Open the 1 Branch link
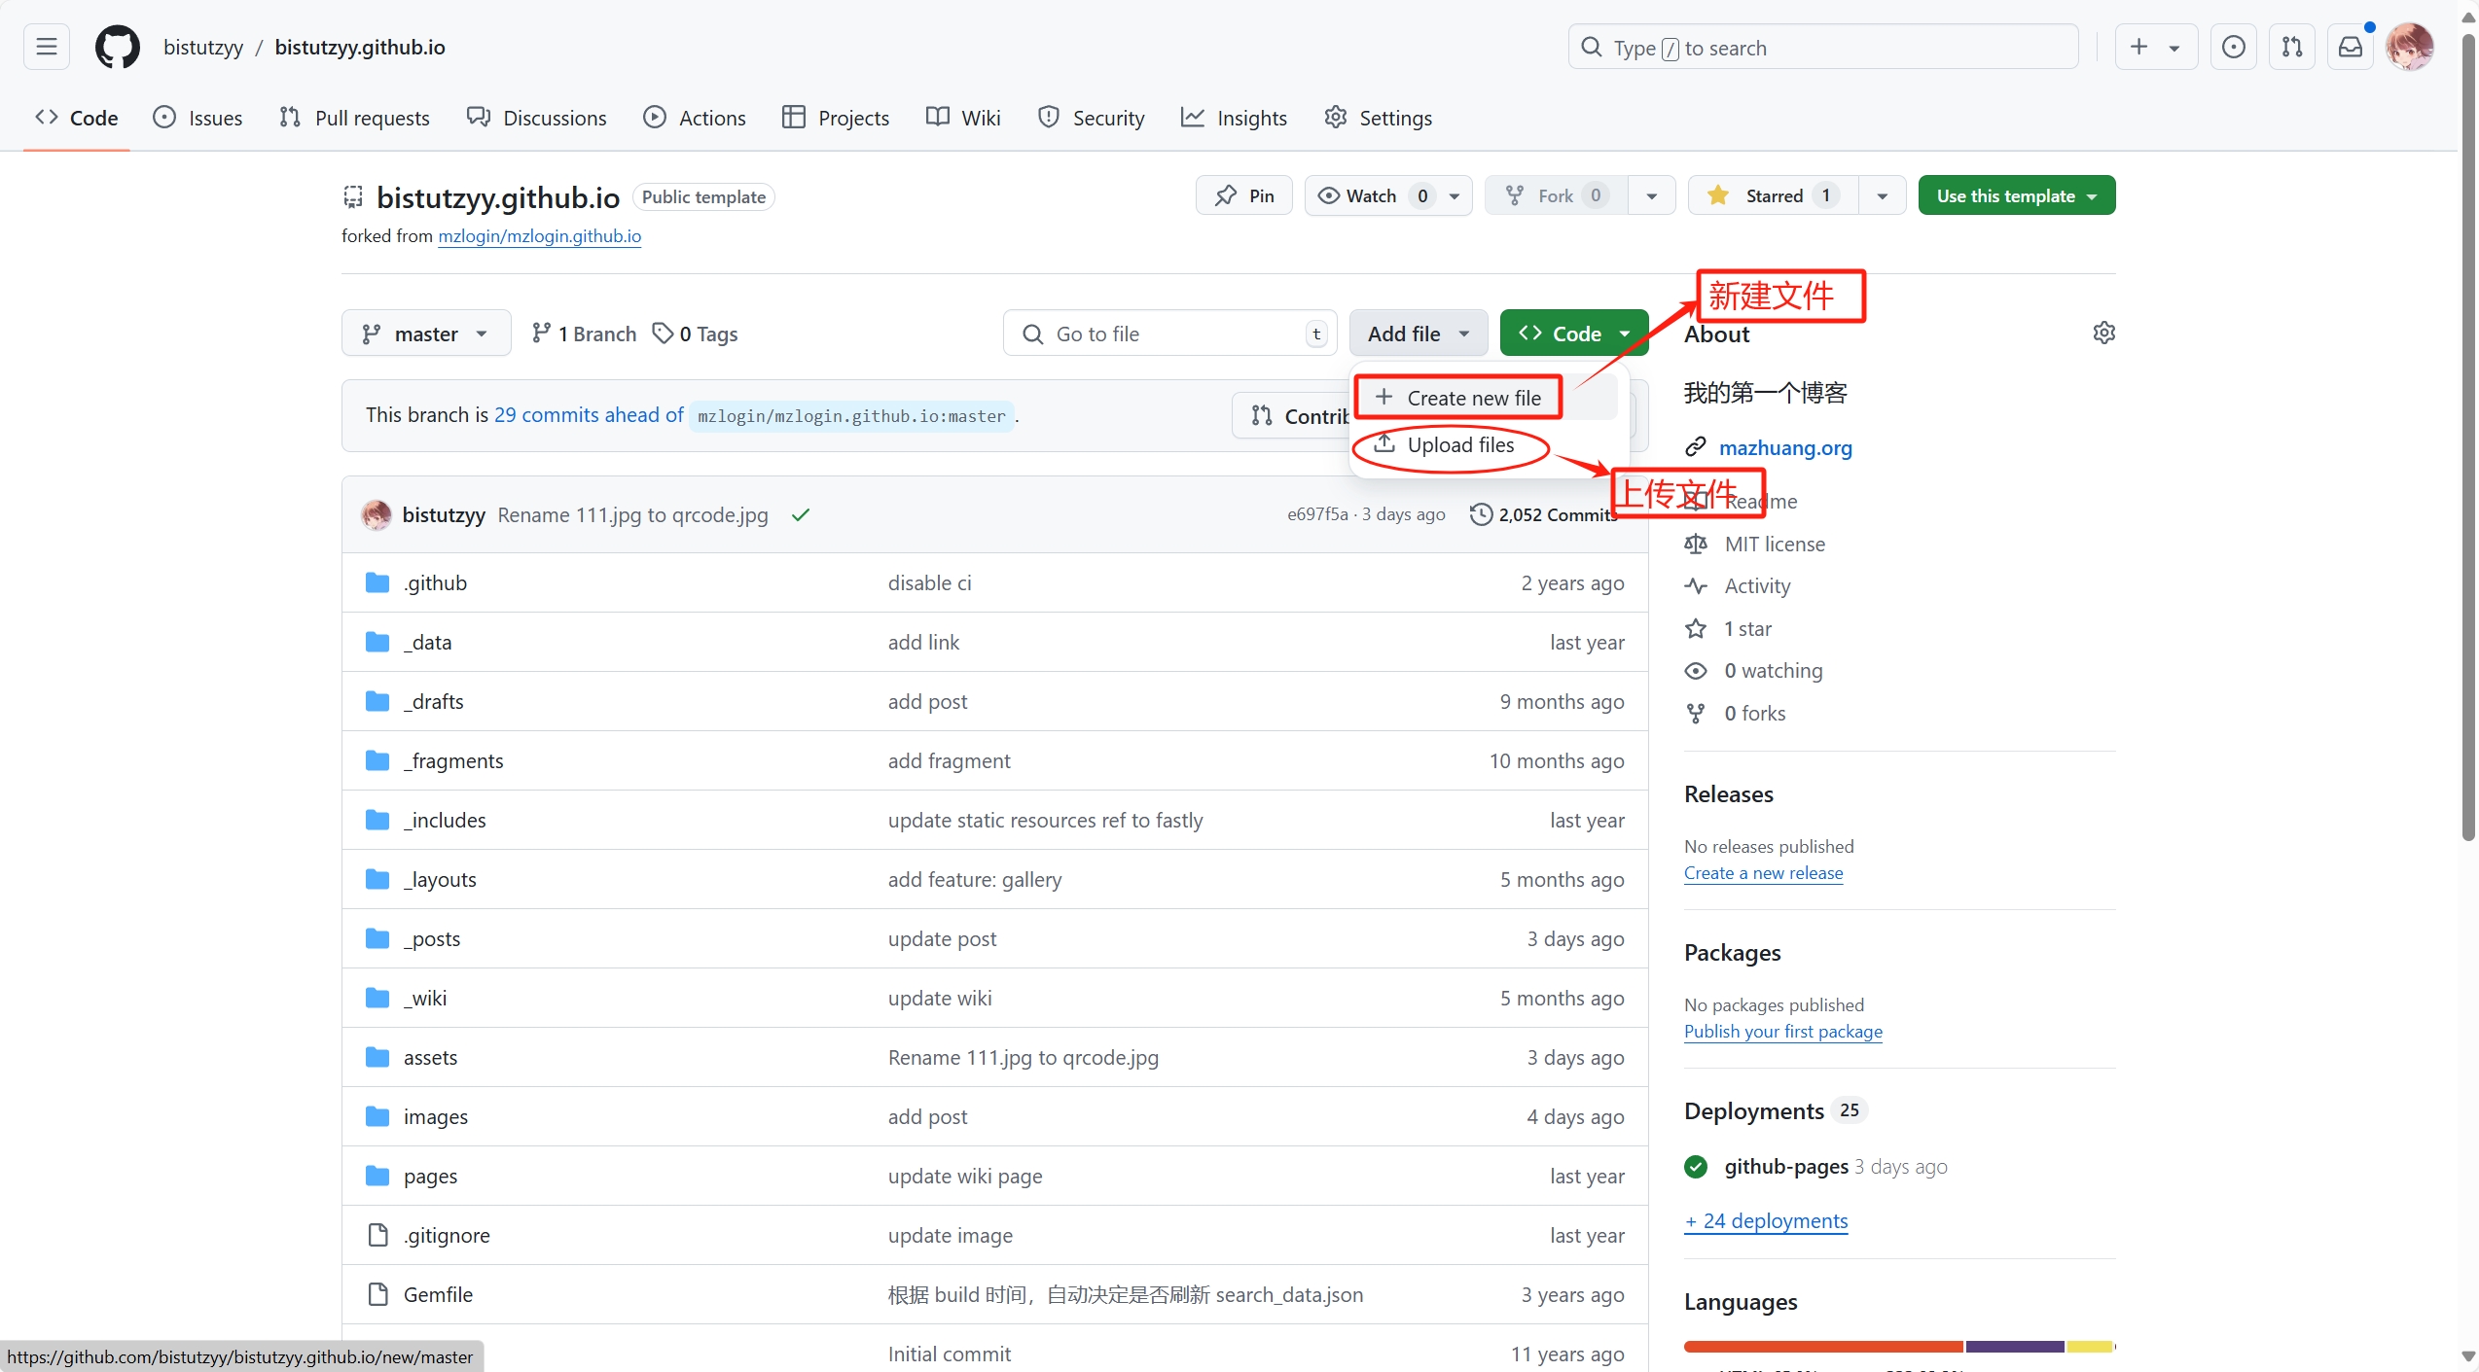The height and width of the screenshot is (1372, 2479). coord(584,334)
